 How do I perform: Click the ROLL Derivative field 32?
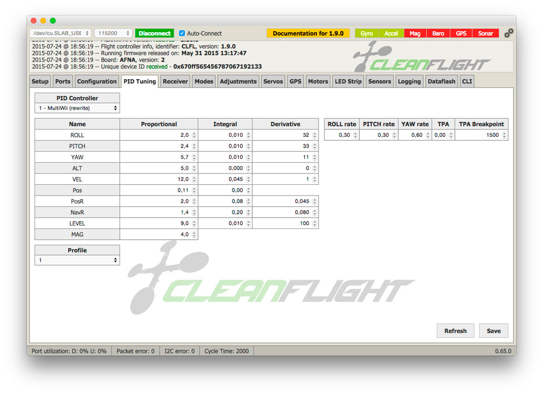[x=285, y=135]
